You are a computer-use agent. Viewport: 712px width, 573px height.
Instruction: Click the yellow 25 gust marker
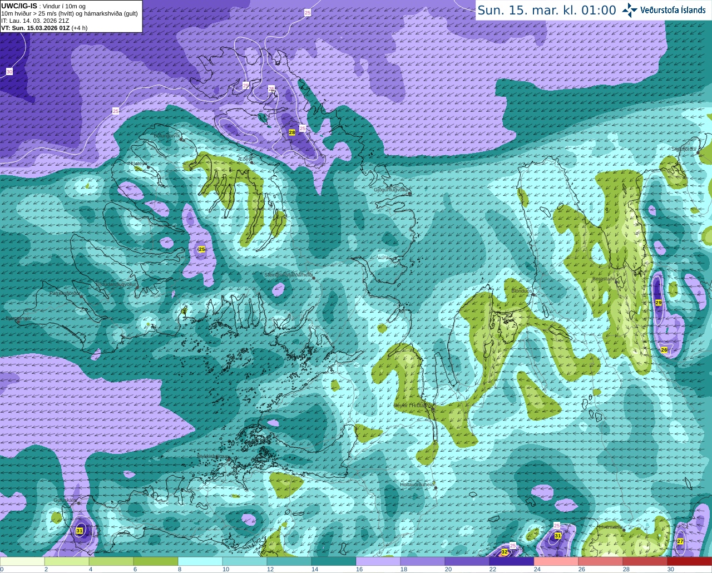(x=202, y=249)
